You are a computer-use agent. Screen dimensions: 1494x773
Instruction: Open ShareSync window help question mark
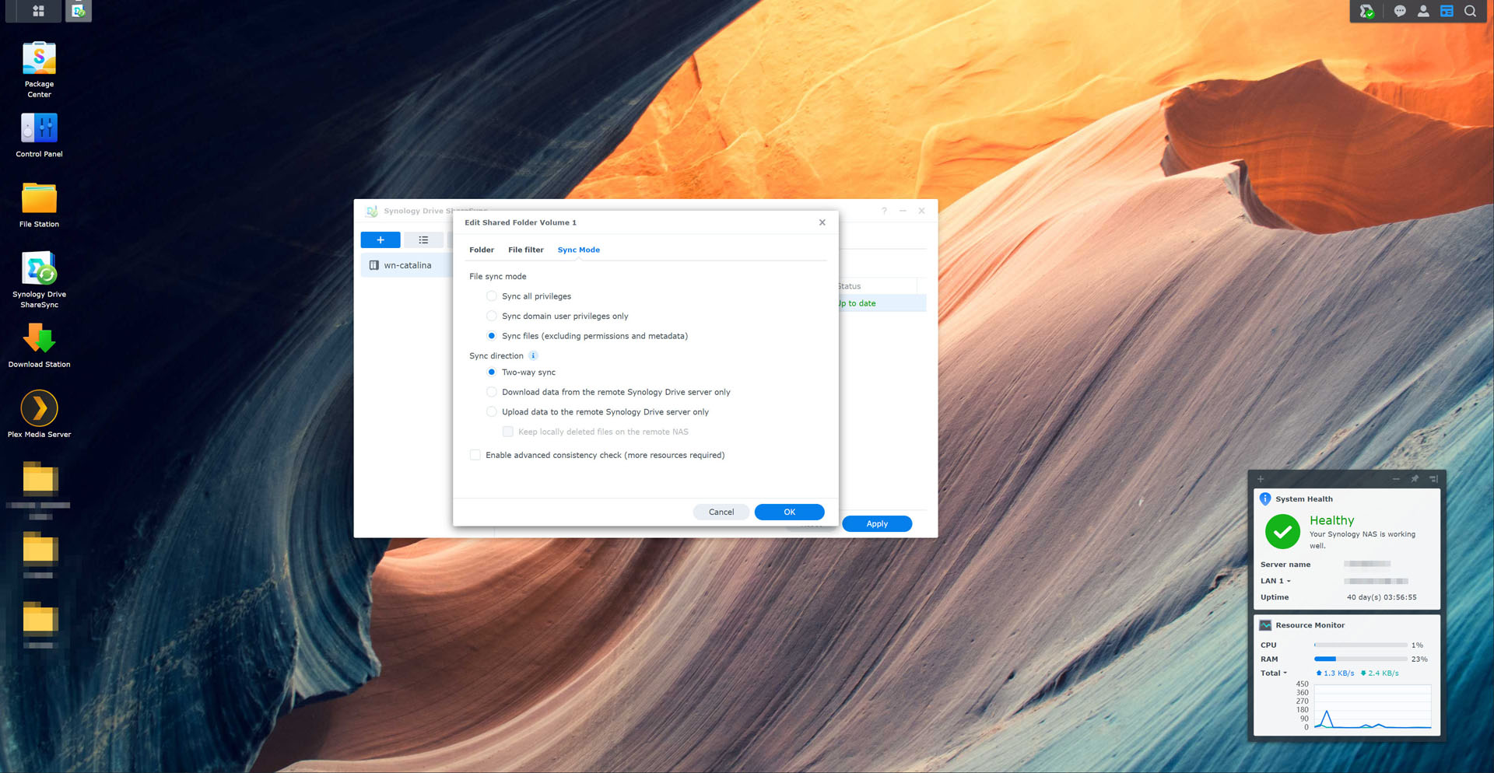[x=884, y=211]
